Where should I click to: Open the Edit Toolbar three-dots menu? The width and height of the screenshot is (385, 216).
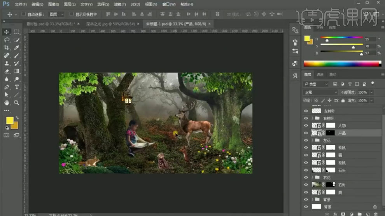(x=7, y=111)
